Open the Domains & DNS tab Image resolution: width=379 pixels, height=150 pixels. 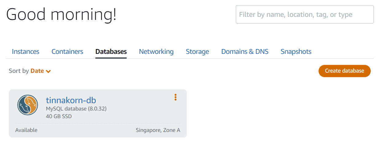(x=245, y=52)
